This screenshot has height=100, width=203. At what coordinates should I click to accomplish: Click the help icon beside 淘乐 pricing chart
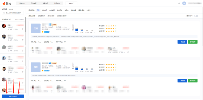click(73, 68)
